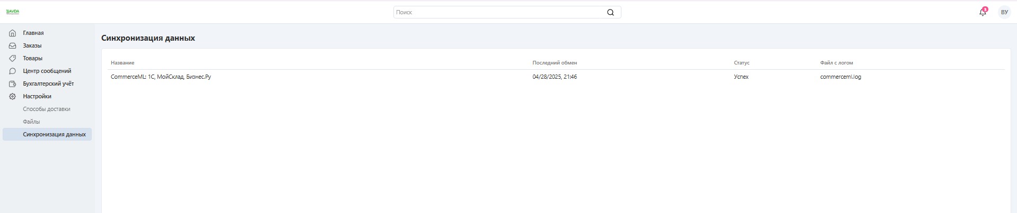Screen dimensions: 1017x213
Task: Click the Название column header
Action: (122, 62)
